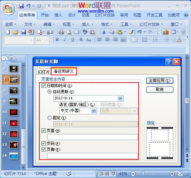The image size is (191, 178).
Task: Toggle the Page number checkbox
Action: click(43, 143)
